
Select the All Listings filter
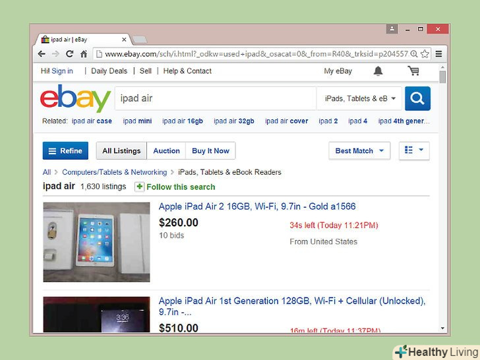tap(121, 150)
